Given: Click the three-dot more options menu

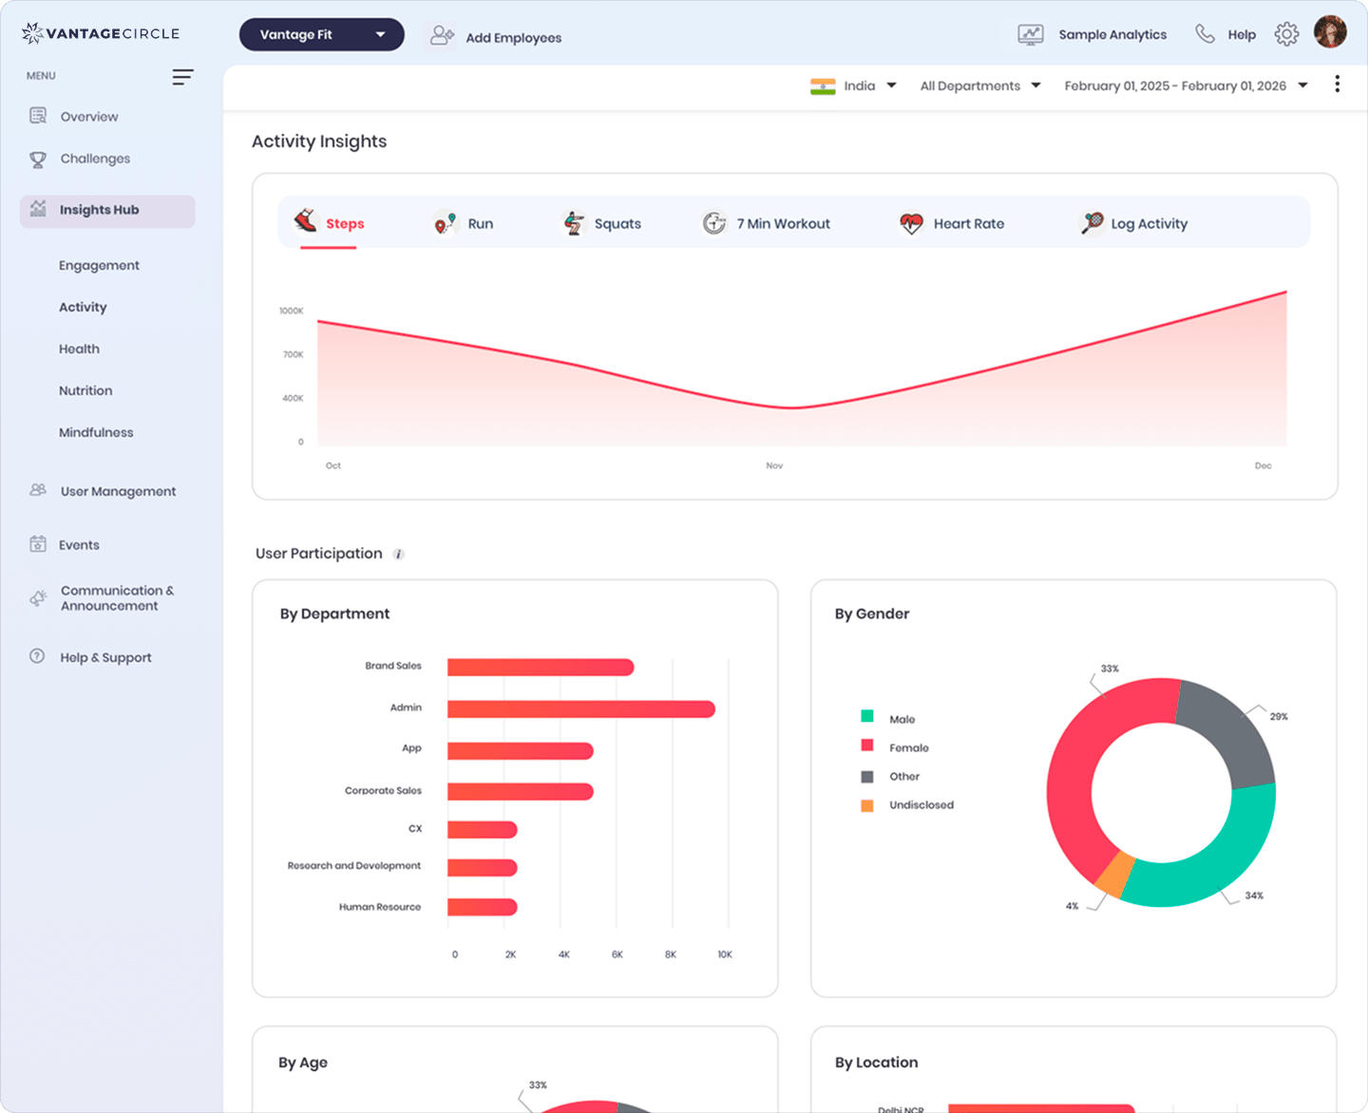Looking at the screenshot, I should click(x=1338, y=84).
